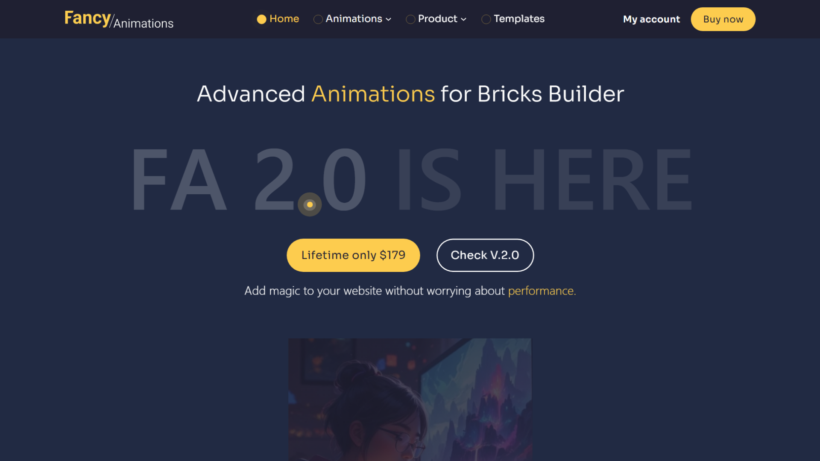Click the 'Animations' word in the logo
This screenshot has width=820, height=461.
point(143,23)
